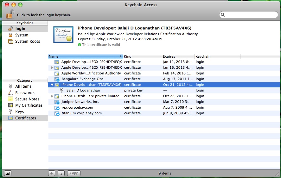Select iPhone Distrib...are private limited row

[164, 96]
